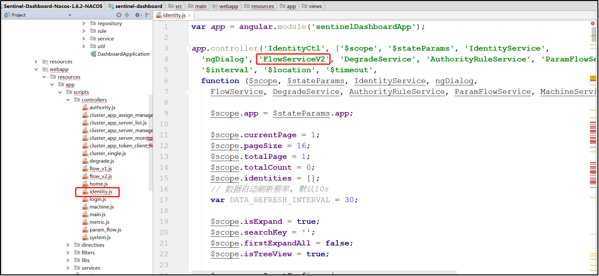Open degrade.js file
599x276 pixels.
click(x=98, y=161)
